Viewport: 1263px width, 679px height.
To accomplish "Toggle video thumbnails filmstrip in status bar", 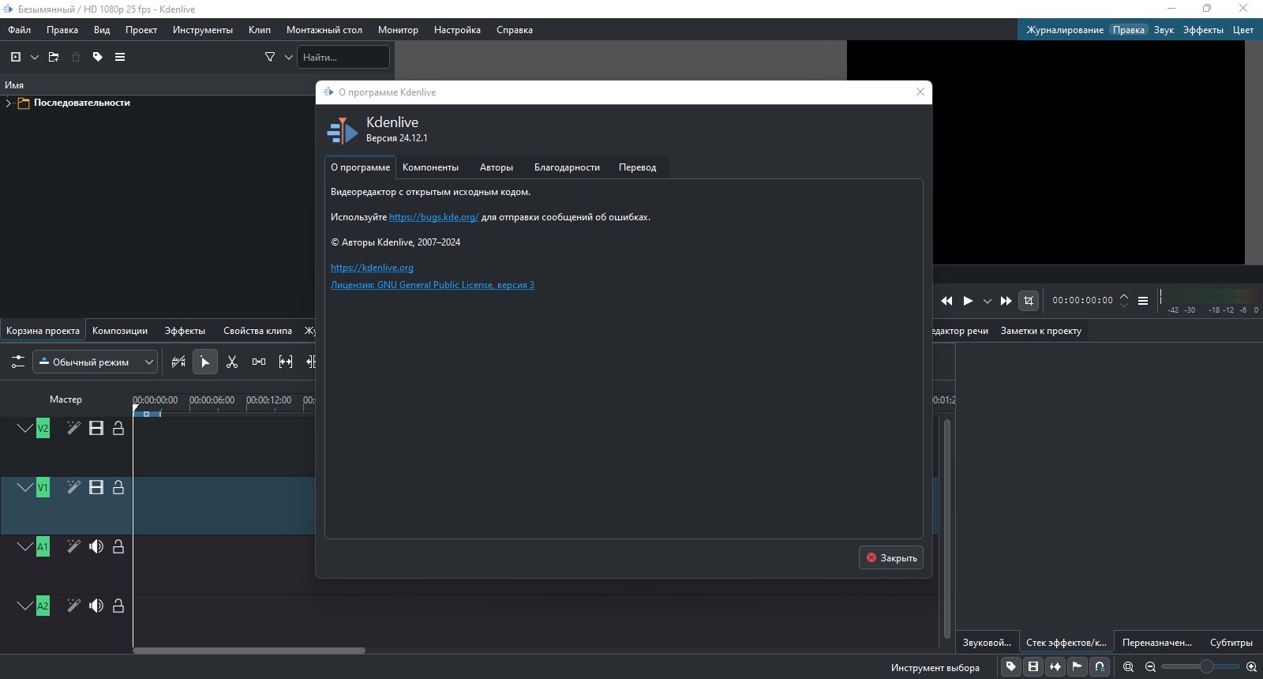I will click(1033, 667).
